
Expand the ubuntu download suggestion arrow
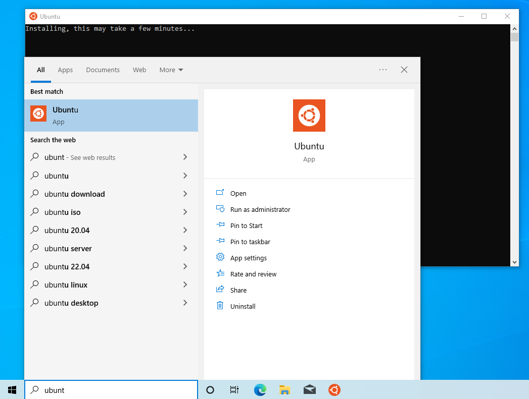pos(185,194)
